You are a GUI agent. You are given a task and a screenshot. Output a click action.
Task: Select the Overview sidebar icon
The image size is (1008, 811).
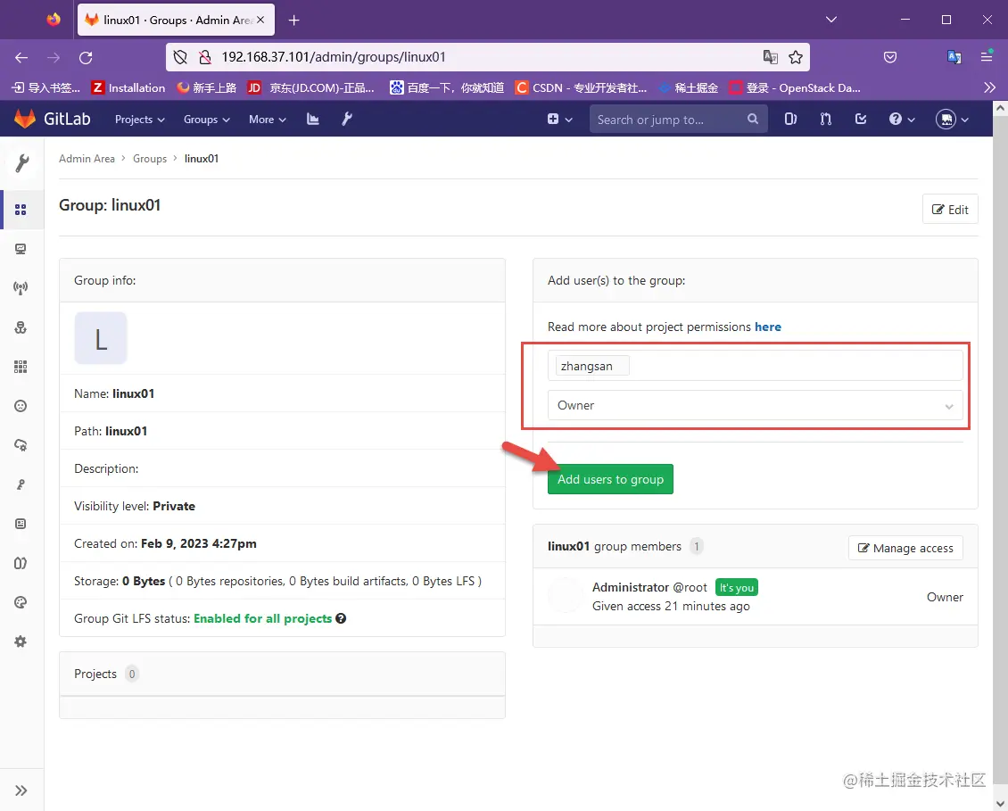tap(21, 210)
